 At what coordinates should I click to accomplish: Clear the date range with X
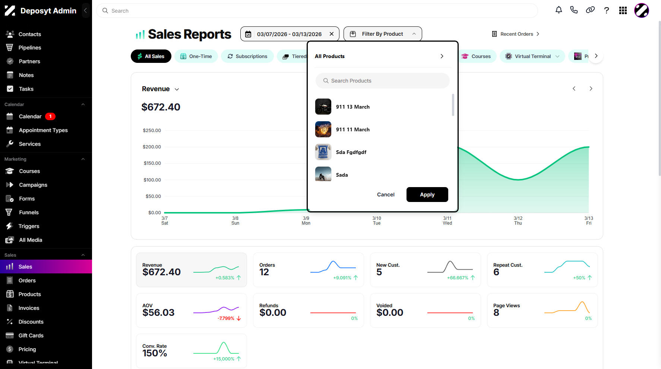point(332,34)
